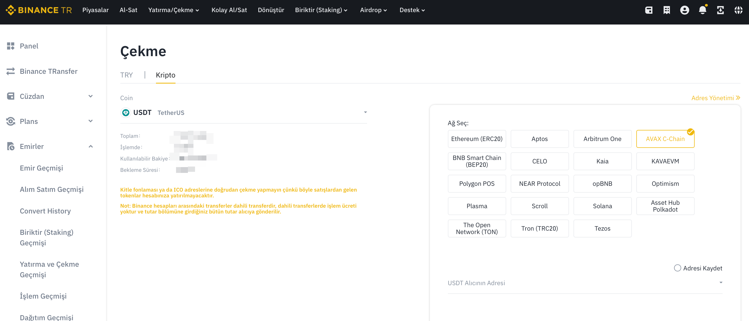Click the Binance TR logo
The height and width of the screenshot is (321, 749).
39,10
